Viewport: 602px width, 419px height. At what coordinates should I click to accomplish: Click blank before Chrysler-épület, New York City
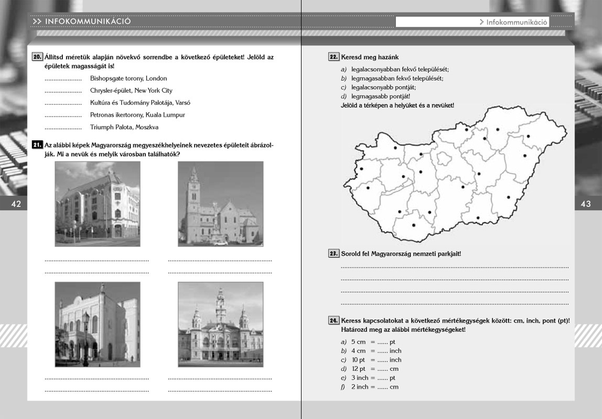[63, 91]
